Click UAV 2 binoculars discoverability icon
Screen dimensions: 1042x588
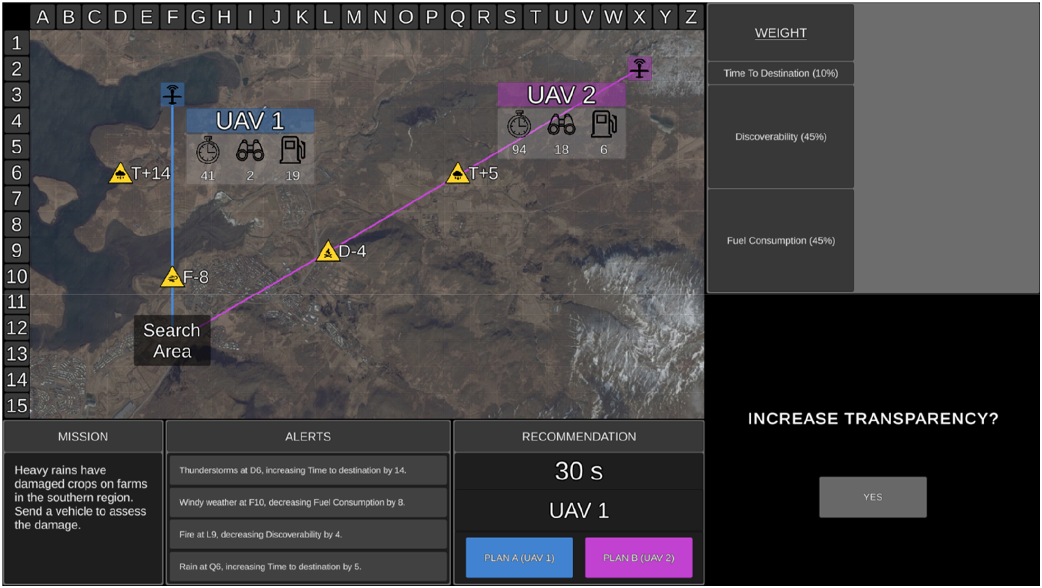pos(561,124)
